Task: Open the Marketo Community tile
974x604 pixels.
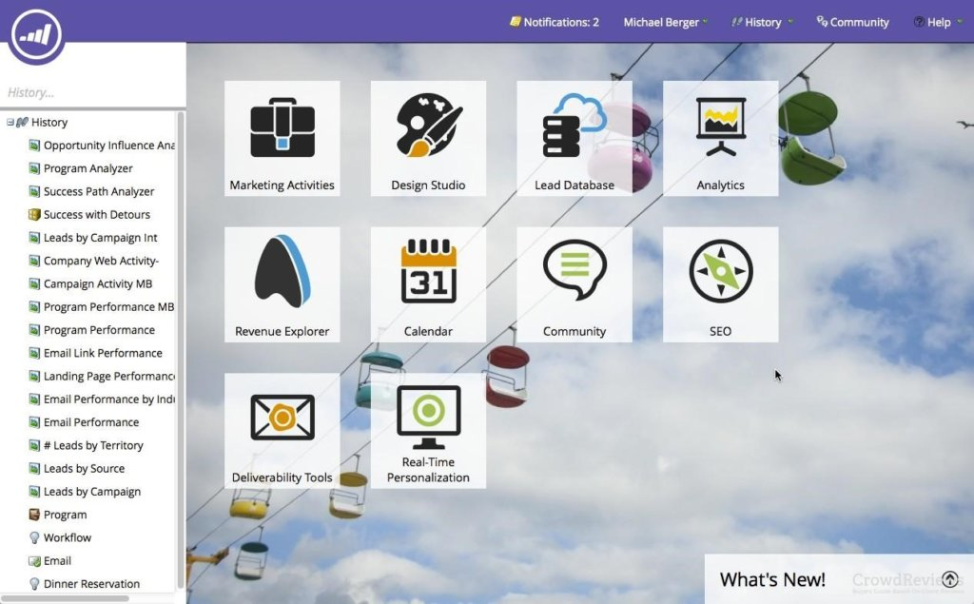Action: [575, 283]
